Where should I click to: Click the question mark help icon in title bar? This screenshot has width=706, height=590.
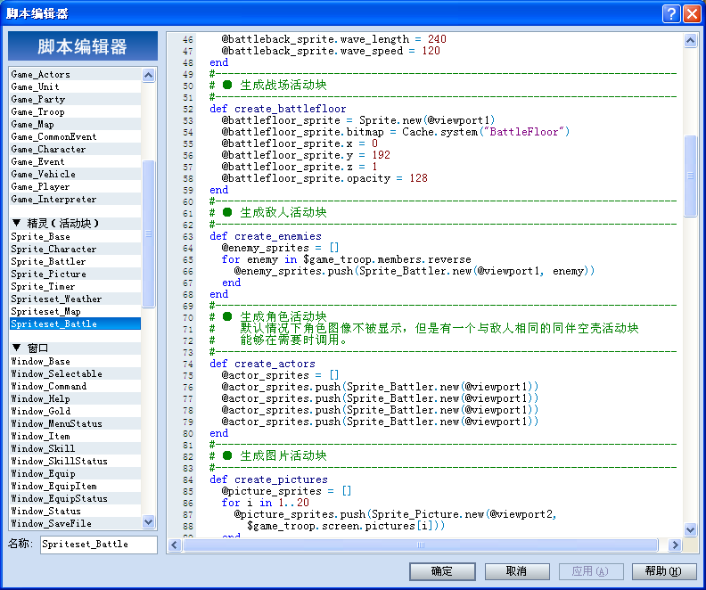[671, 13]
